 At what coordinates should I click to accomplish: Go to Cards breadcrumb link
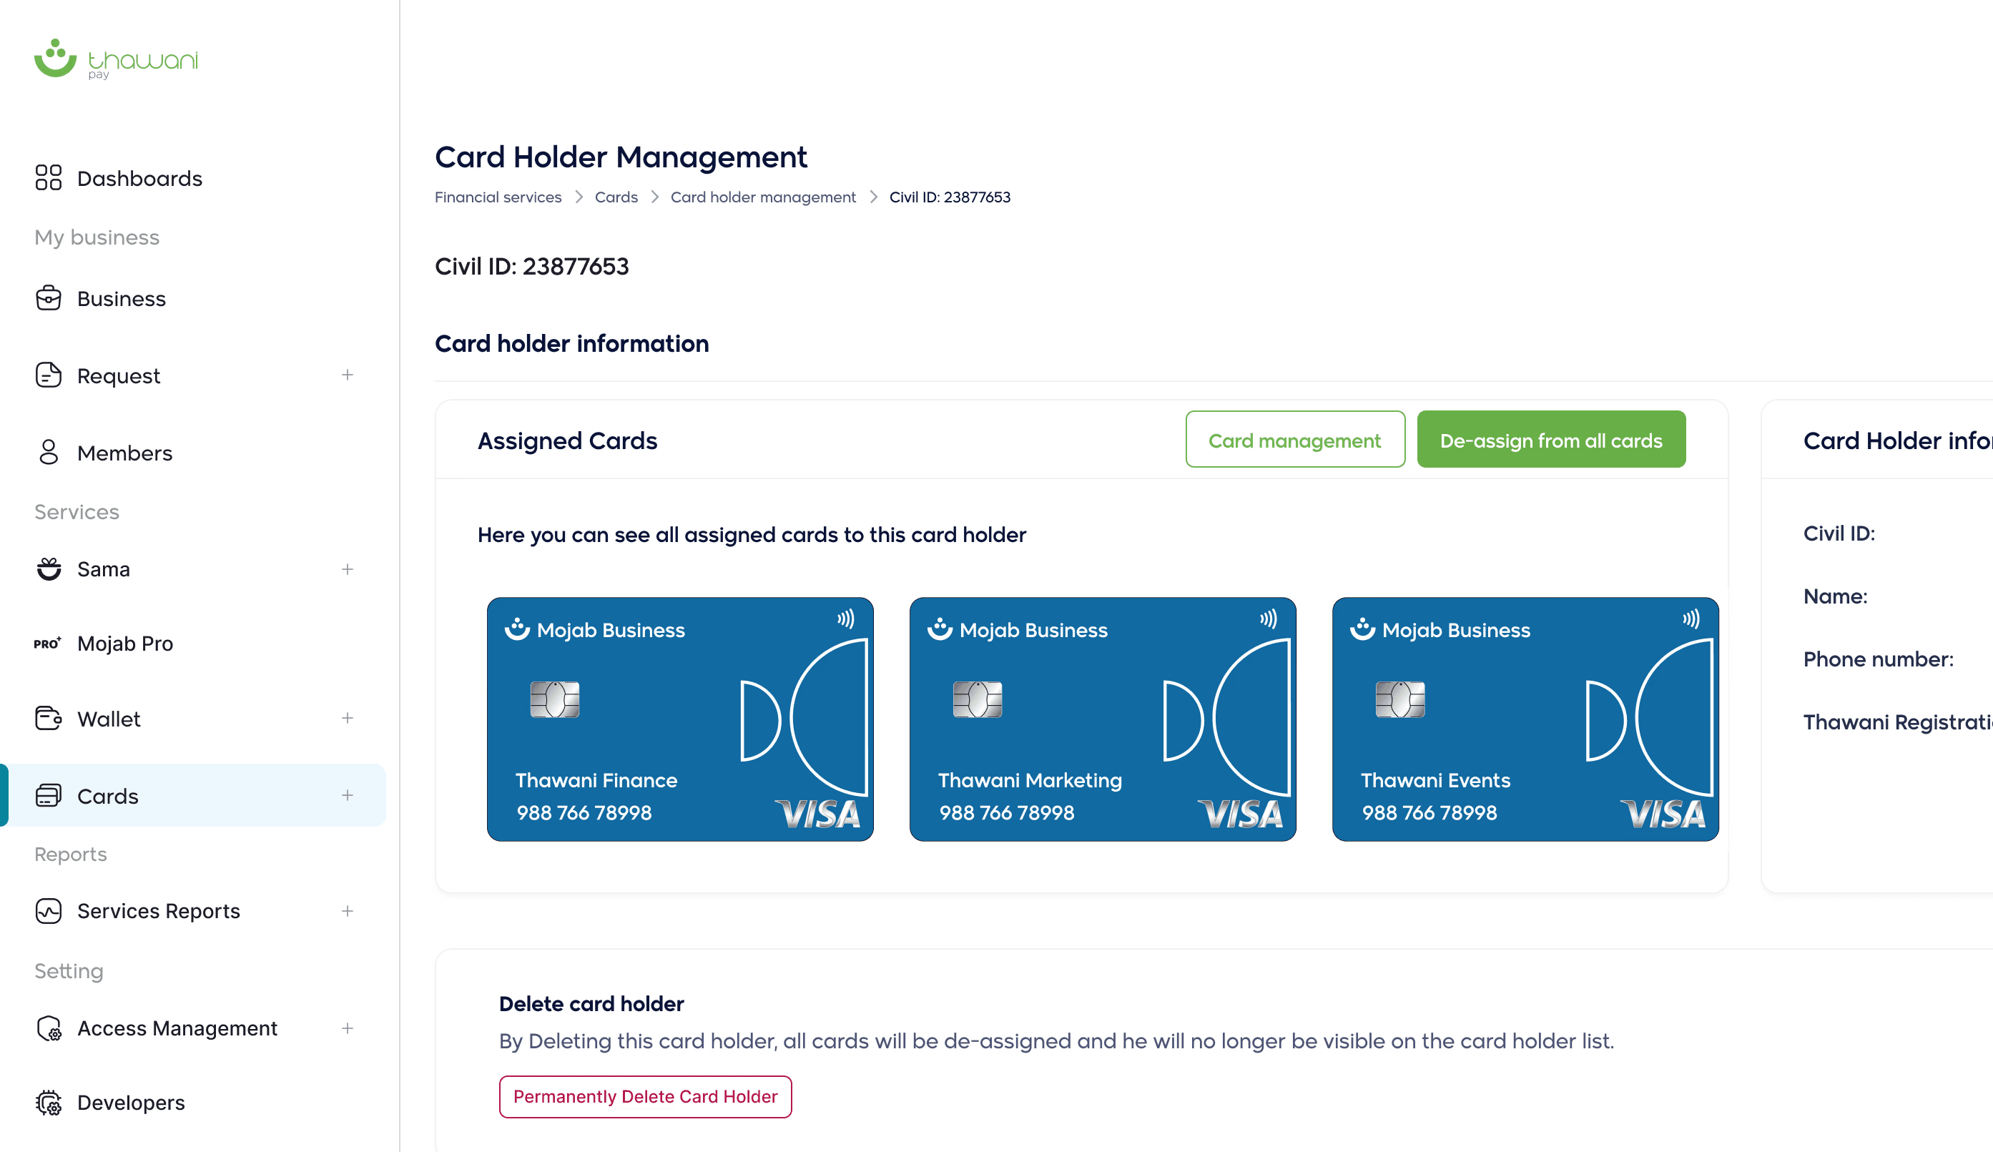pos(616,197)
